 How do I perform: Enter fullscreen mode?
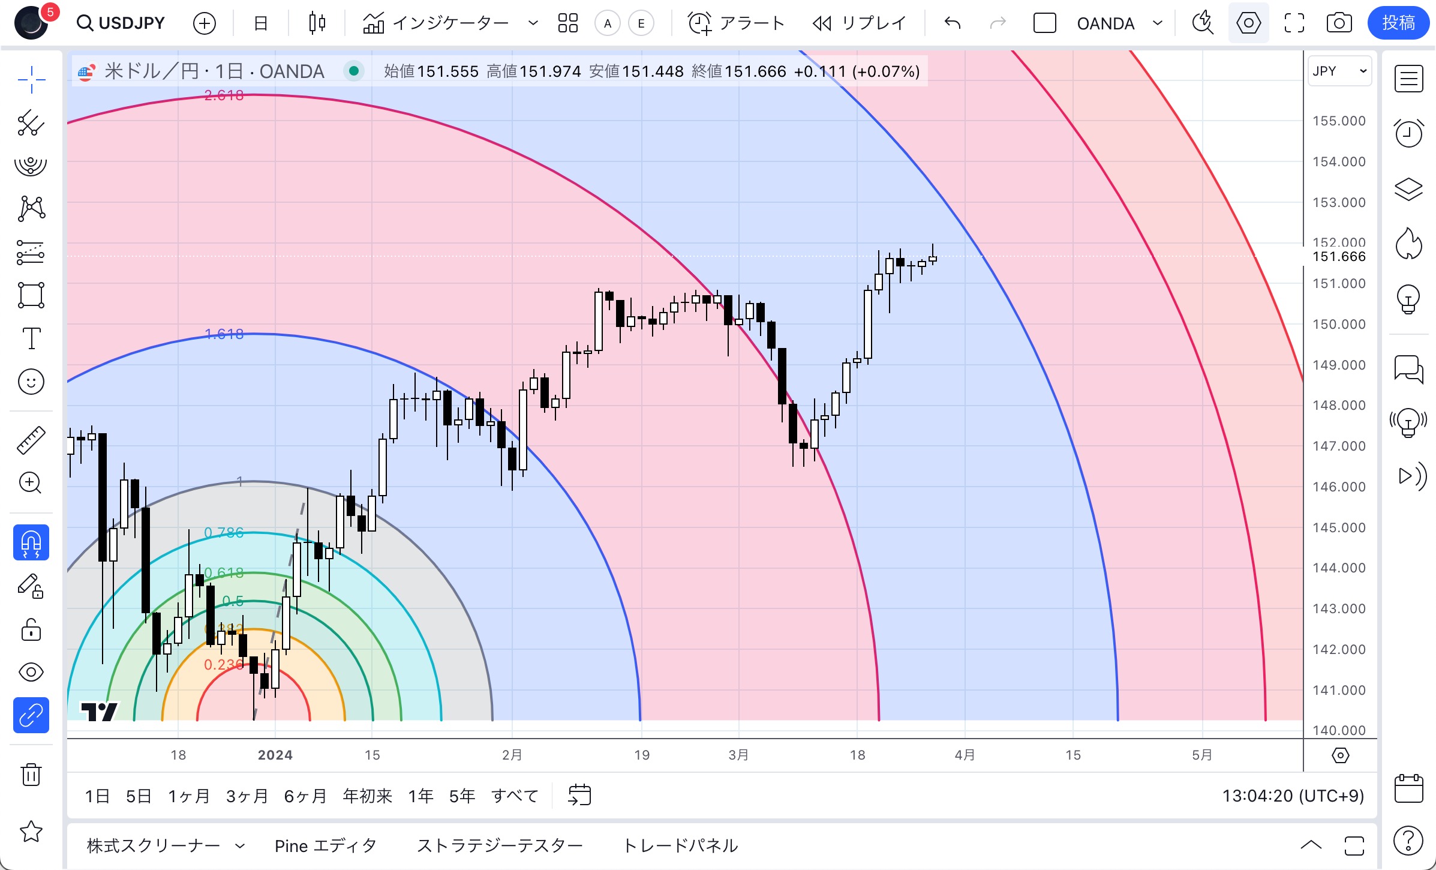(1294, 23)
